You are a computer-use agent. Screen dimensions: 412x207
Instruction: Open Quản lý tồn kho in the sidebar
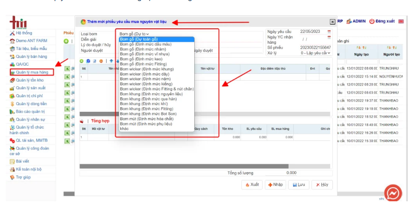coord(30,80)
